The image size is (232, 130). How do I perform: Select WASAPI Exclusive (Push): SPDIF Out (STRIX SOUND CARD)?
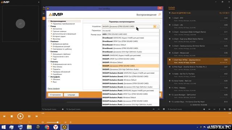click(x=130, y=94)
